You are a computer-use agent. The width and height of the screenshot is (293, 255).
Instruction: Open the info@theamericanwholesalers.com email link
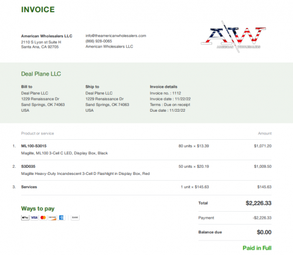115,36
